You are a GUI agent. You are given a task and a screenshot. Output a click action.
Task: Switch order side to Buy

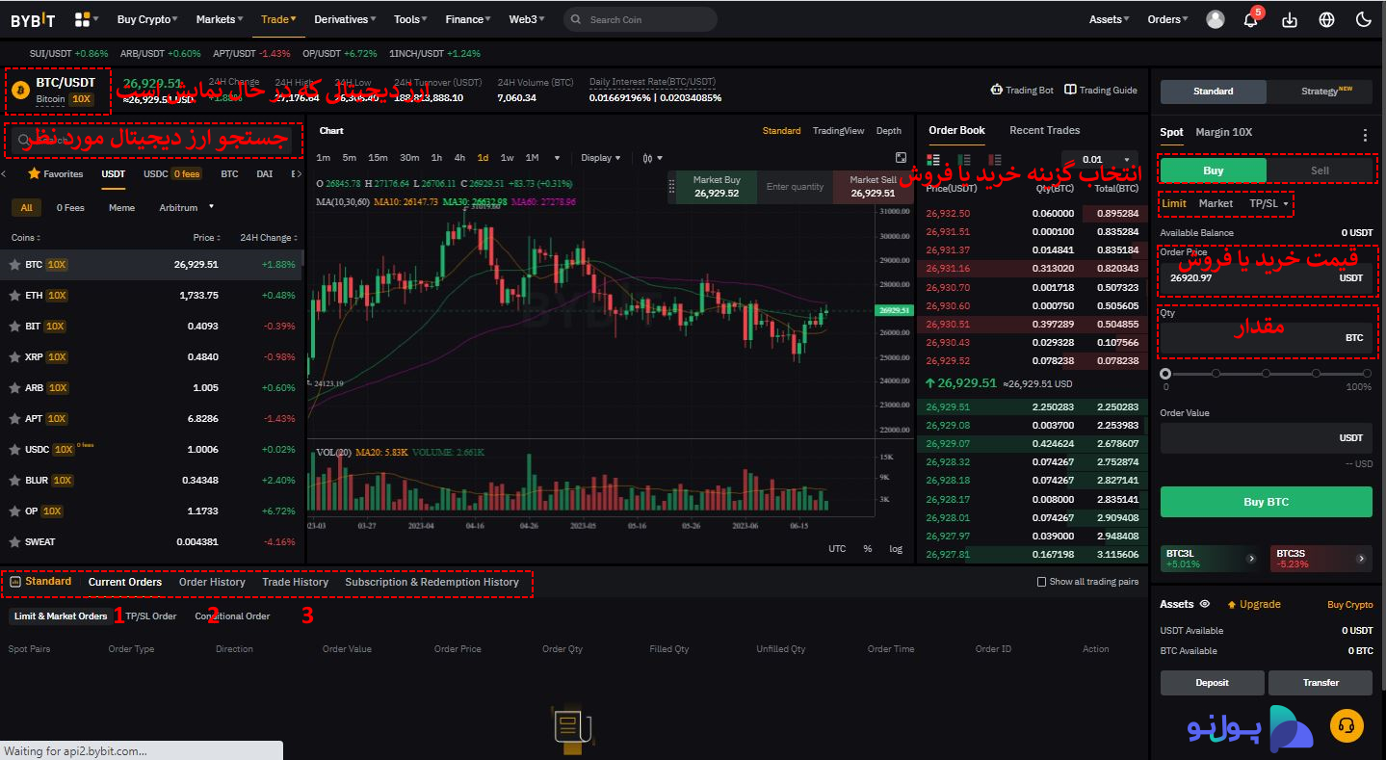1214,170
